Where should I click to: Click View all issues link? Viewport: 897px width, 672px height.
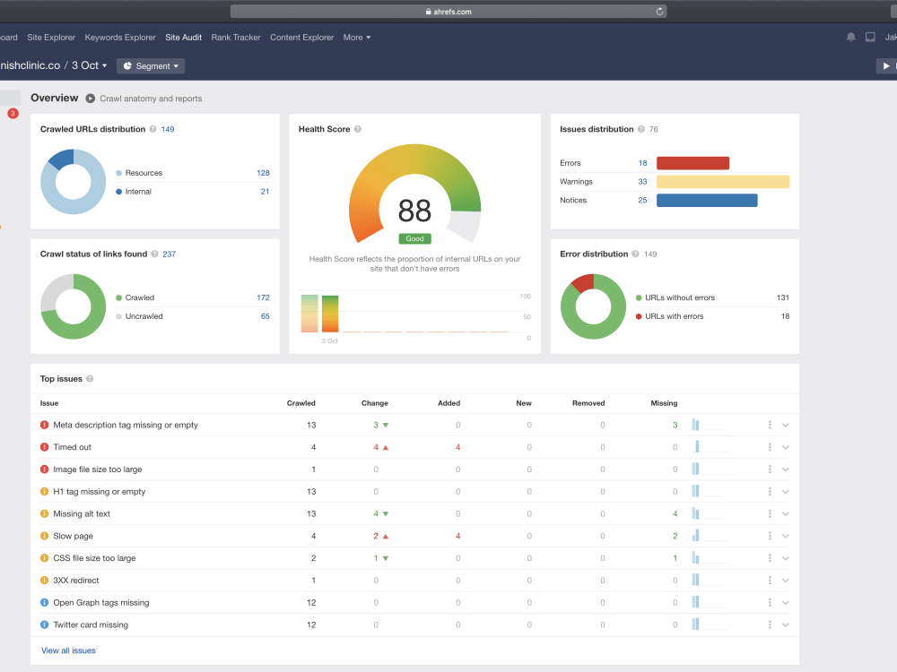click(68, 650)
